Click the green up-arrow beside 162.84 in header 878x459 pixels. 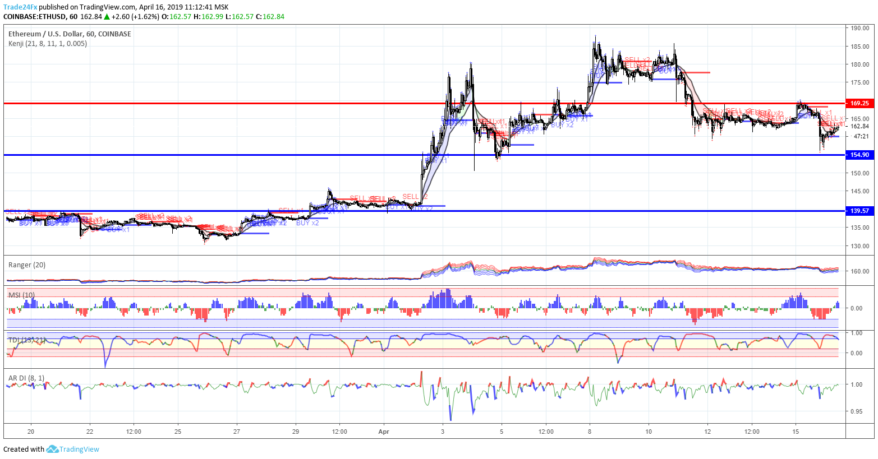coord(107,17)
